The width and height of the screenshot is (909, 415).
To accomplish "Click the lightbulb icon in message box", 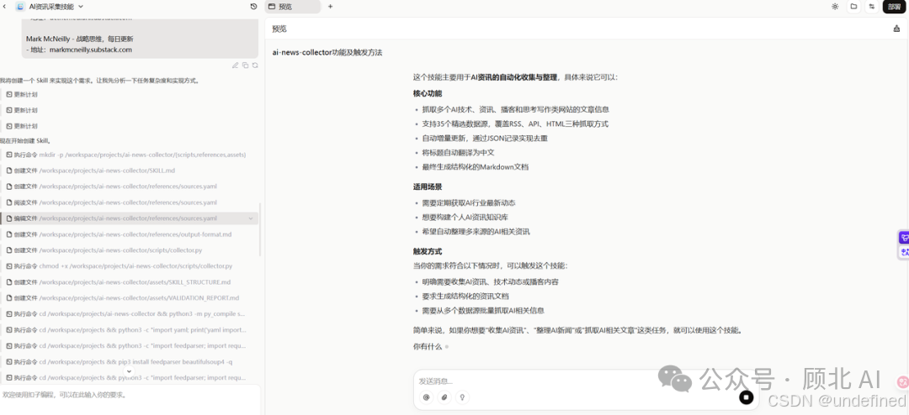I will pyautogui.click(x=462, y=397).
